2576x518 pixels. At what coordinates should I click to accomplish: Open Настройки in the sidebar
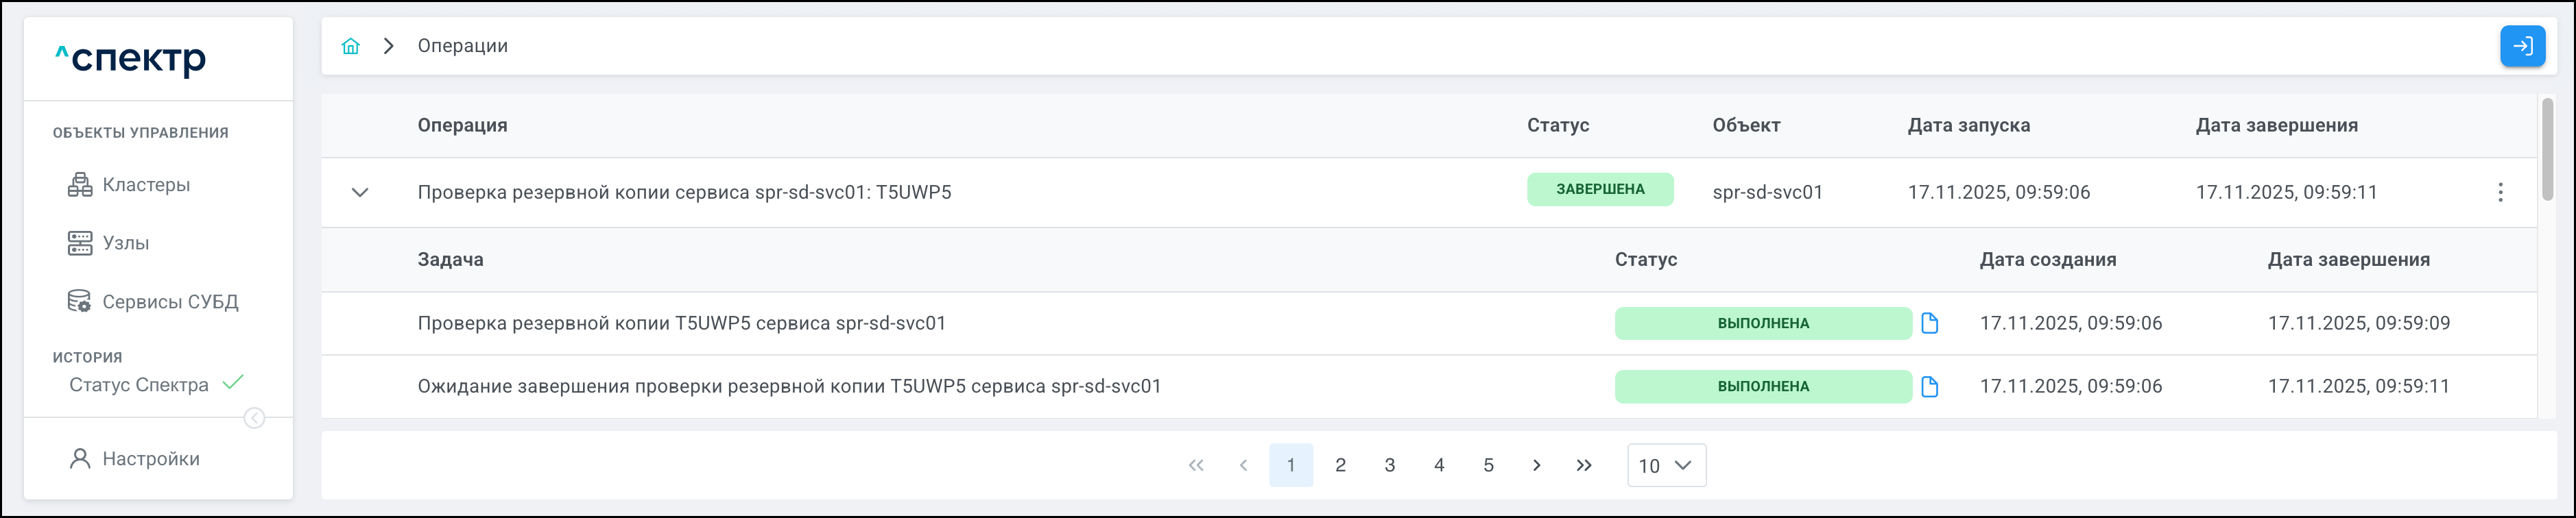(151, 459)
